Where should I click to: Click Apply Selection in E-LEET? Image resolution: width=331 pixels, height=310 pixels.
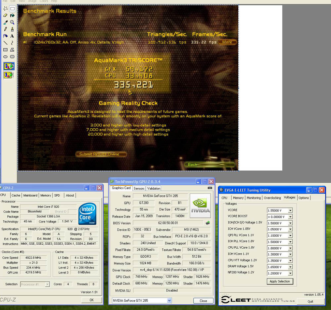(x=280, y=281)
